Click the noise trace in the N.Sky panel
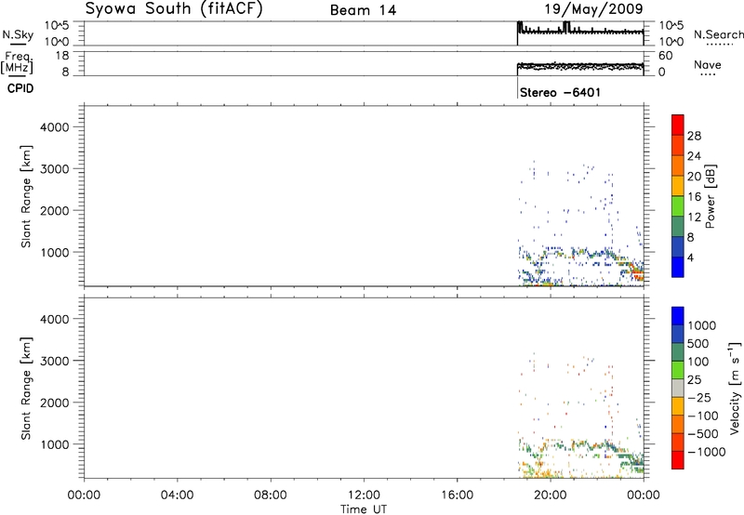The image size is (744, 515). click(x=579, y=31)
